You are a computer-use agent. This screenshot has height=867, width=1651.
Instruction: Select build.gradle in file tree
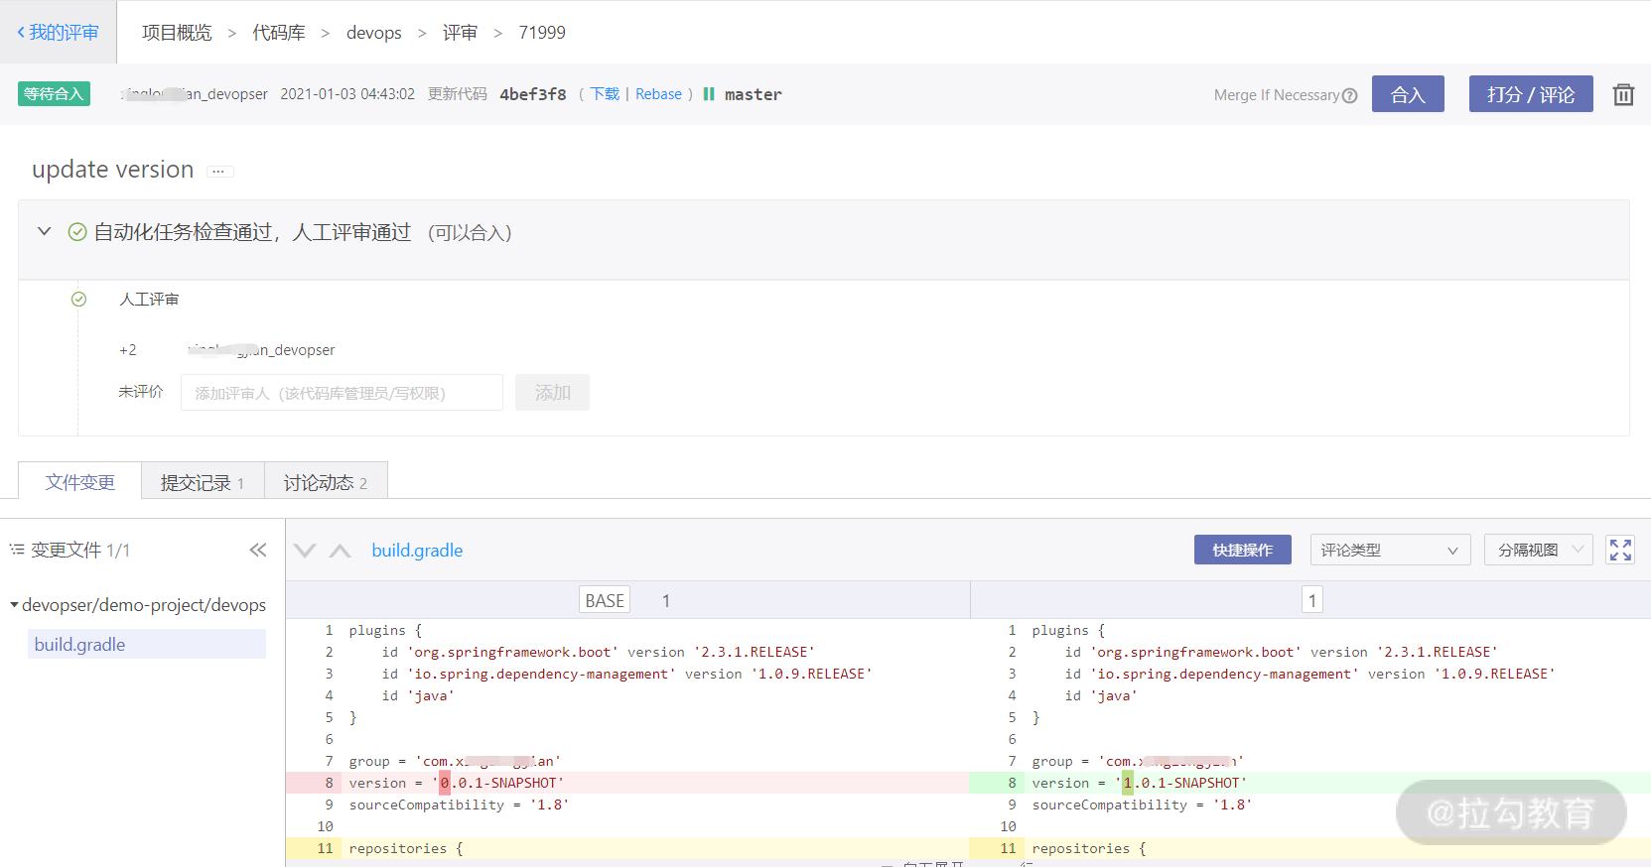(x=147, y=644)
